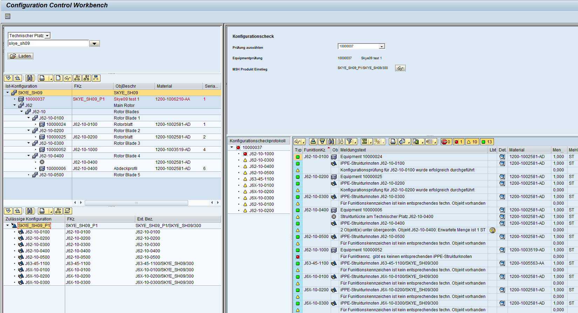Image resolution: width=578 pixels, height=313 pixels.
Task: Click the blue-top structure icon in Ist-Konfiguration toolbar
Action: 96,78
